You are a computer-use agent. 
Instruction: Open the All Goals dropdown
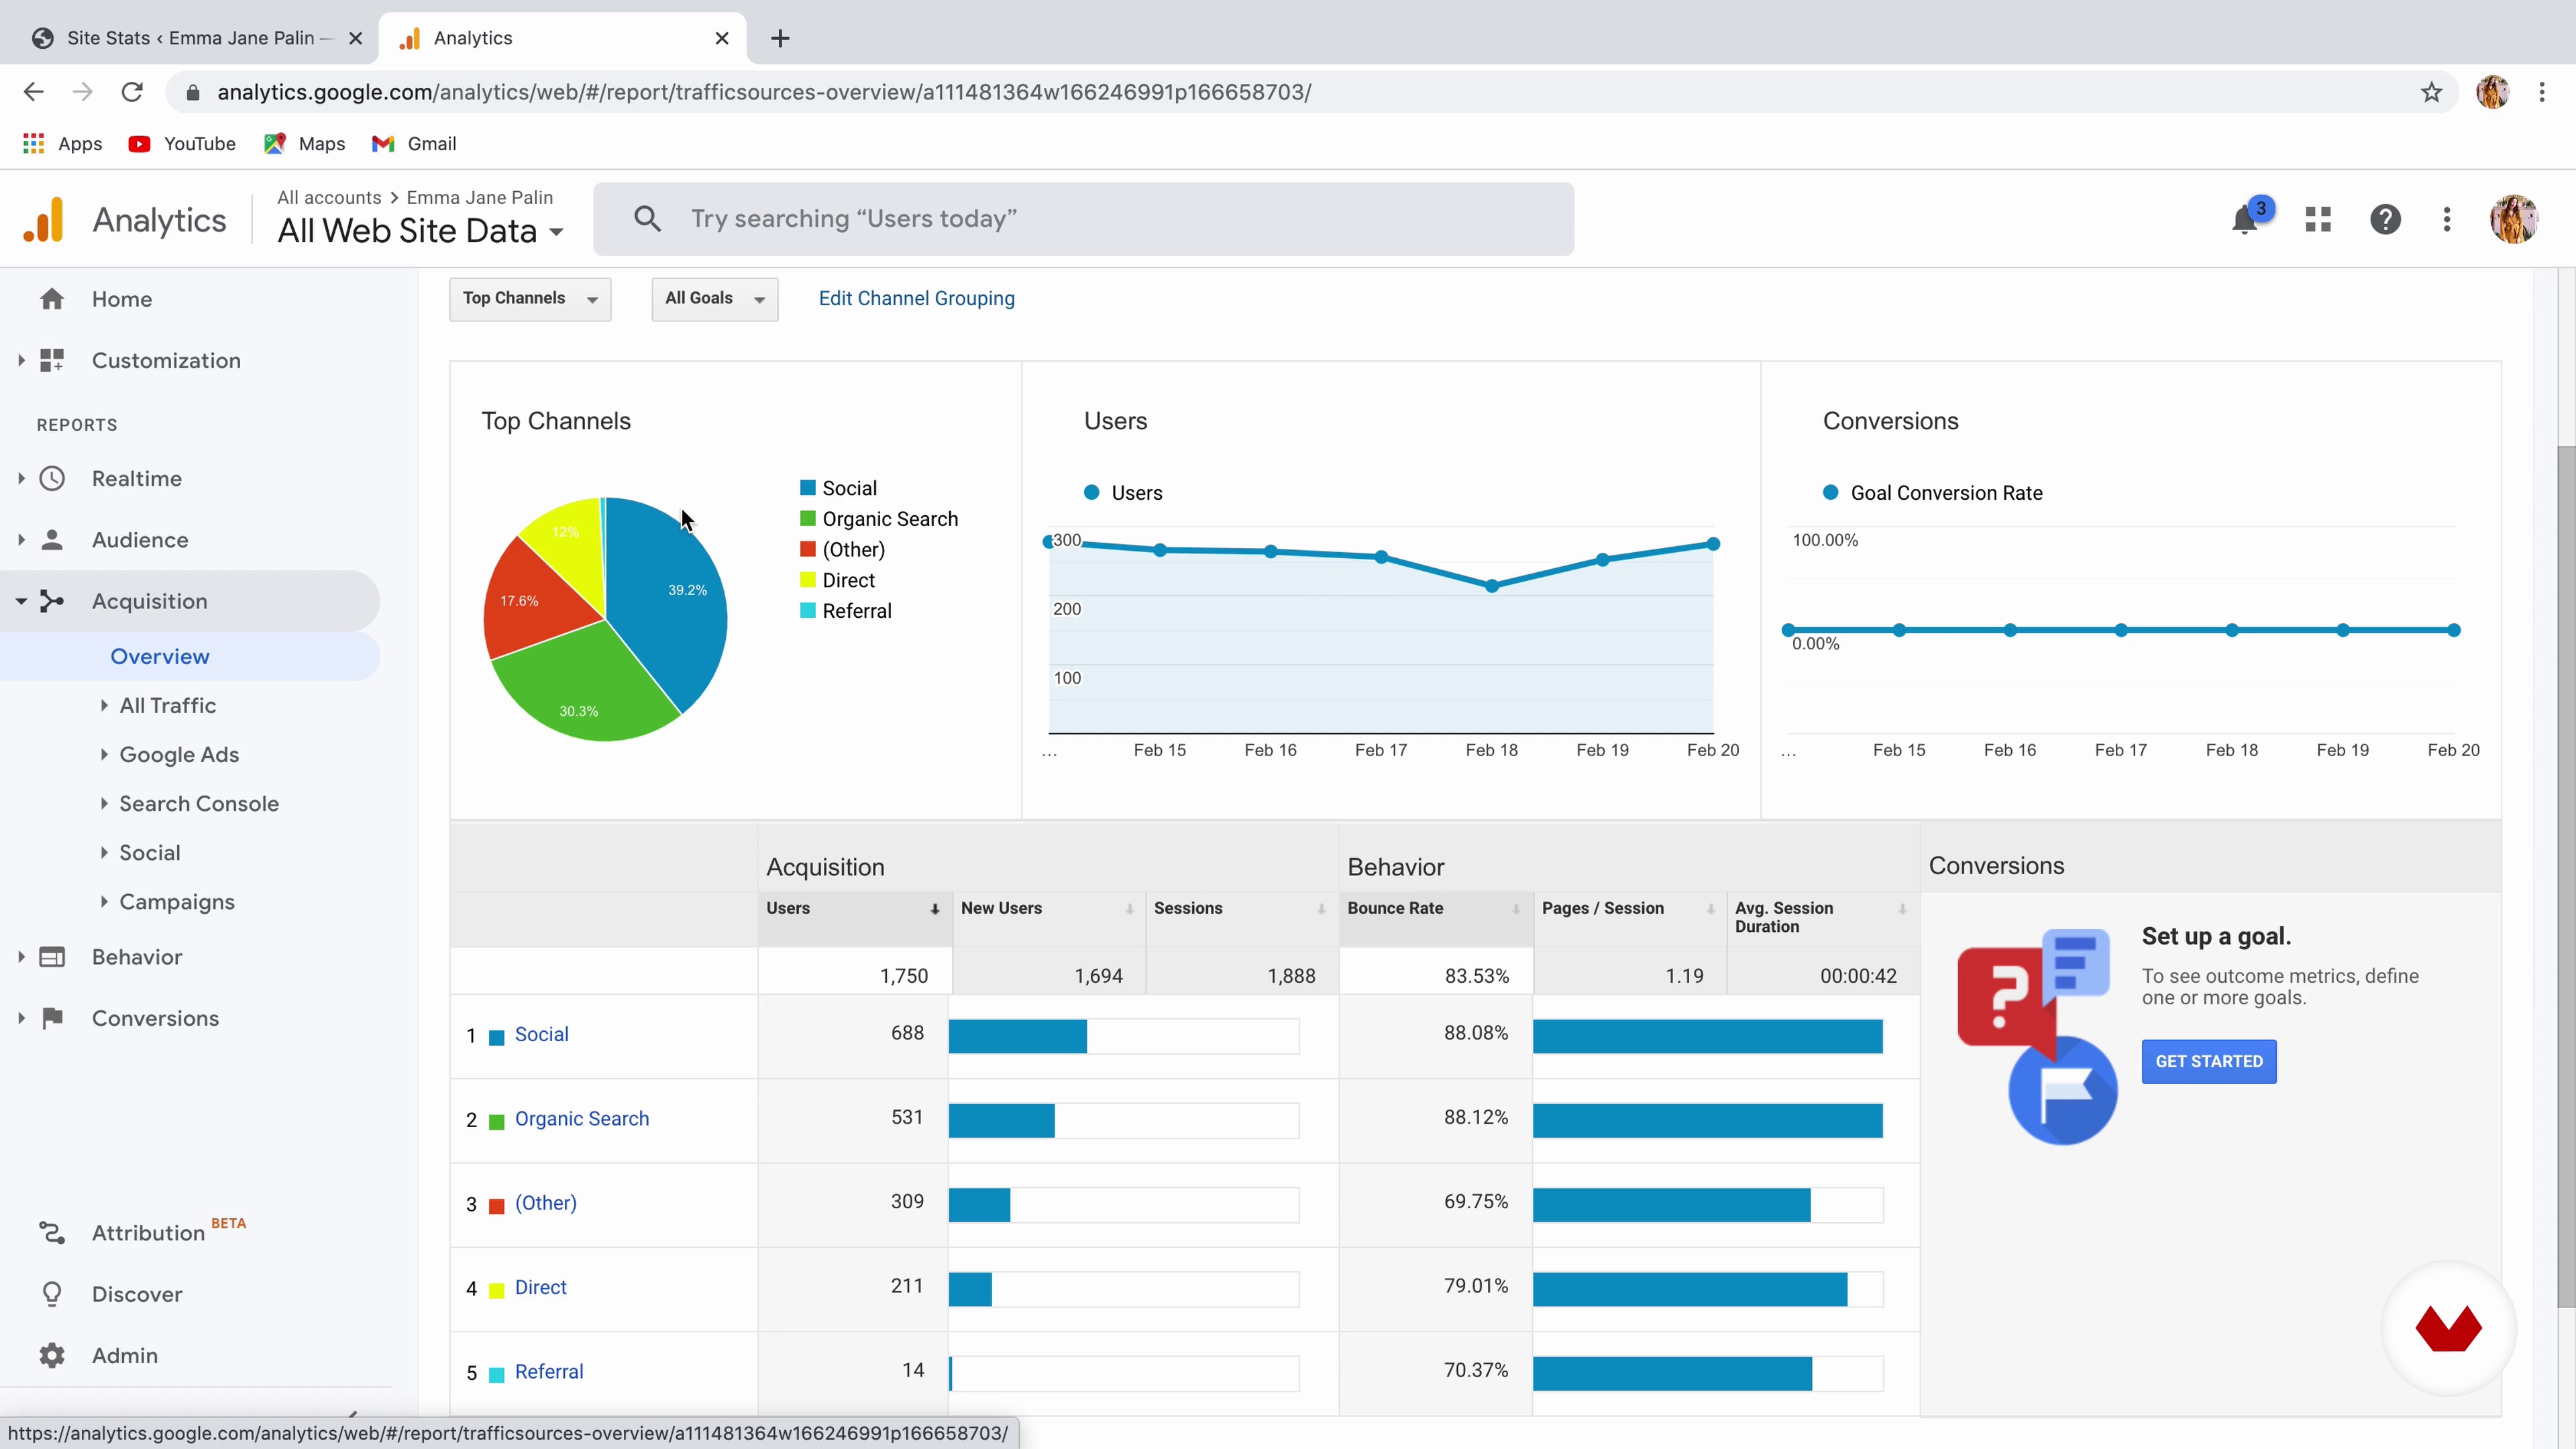[714, 299]
